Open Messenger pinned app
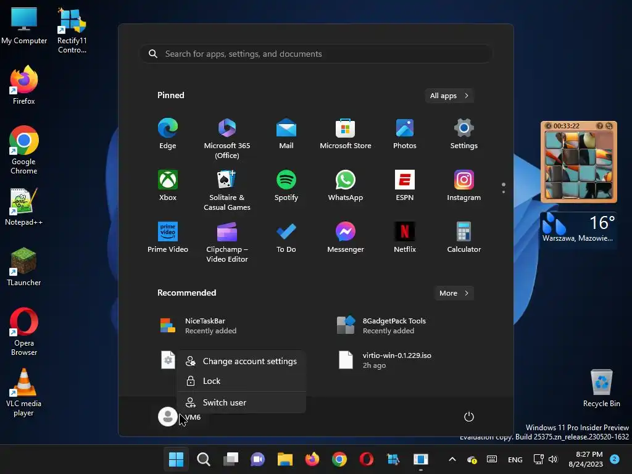632x474 pixels. click(x=346, y=238)
